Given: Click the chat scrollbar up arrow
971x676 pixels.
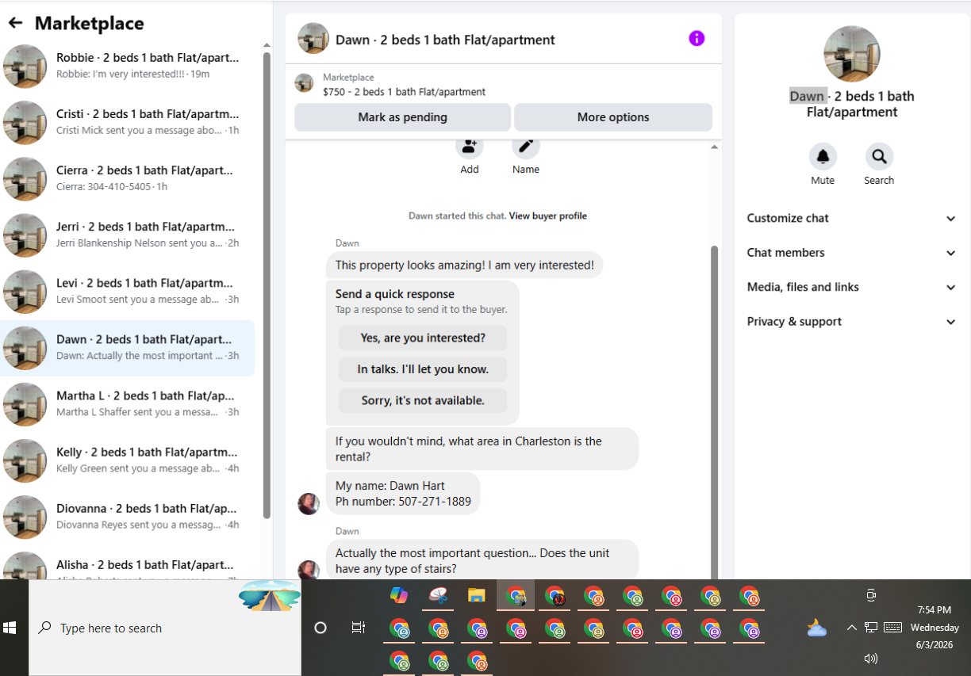Looking at the screenshot, I should coord(714,147).
